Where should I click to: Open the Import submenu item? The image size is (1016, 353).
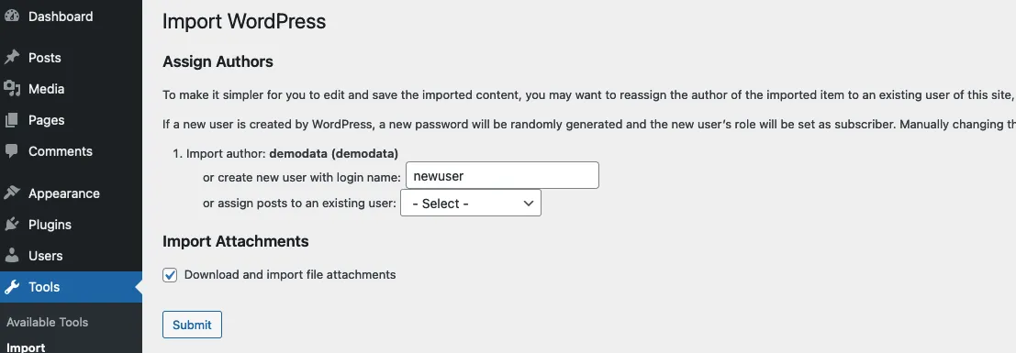[26, 347]
